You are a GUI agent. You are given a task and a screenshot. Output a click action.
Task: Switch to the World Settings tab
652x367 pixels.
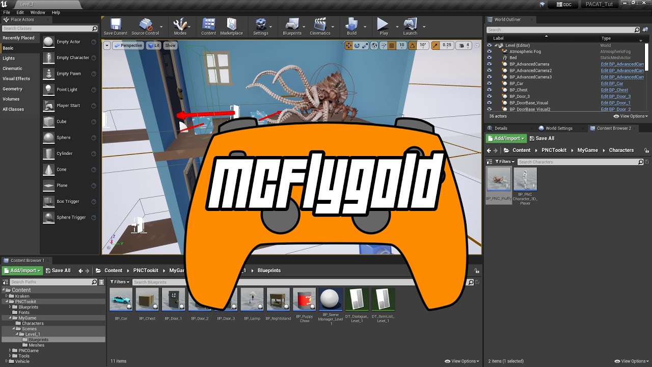coord(559,128)
